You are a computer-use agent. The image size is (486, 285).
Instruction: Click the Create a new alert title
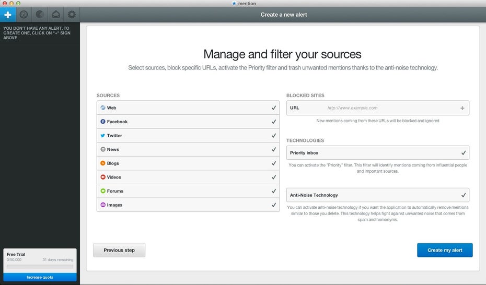[x=284, y=15]
